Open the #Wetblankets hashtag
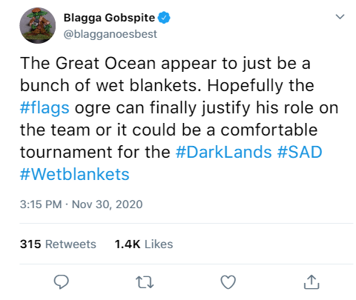The width and height of the screenshot is (356, 300). [75, 174]
